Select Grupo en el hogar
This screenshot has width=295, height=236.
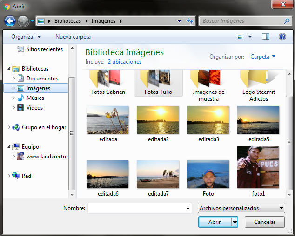tap(39, 127)
